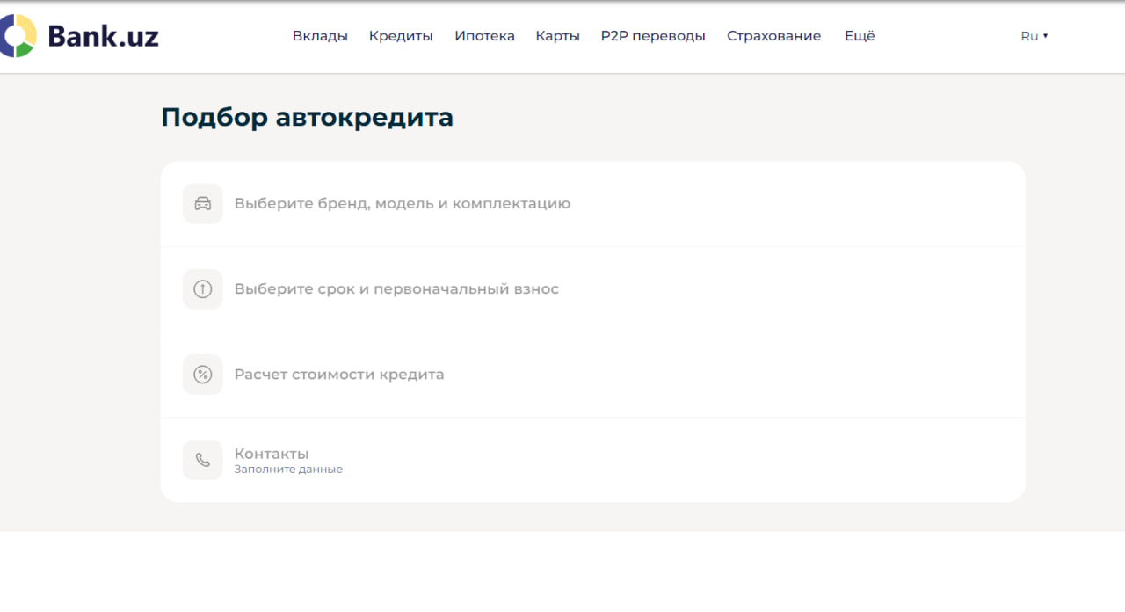Expand 'Расчет стоимости кредита' step
This screenshot has width=1125, height=612.
(593, 375)
